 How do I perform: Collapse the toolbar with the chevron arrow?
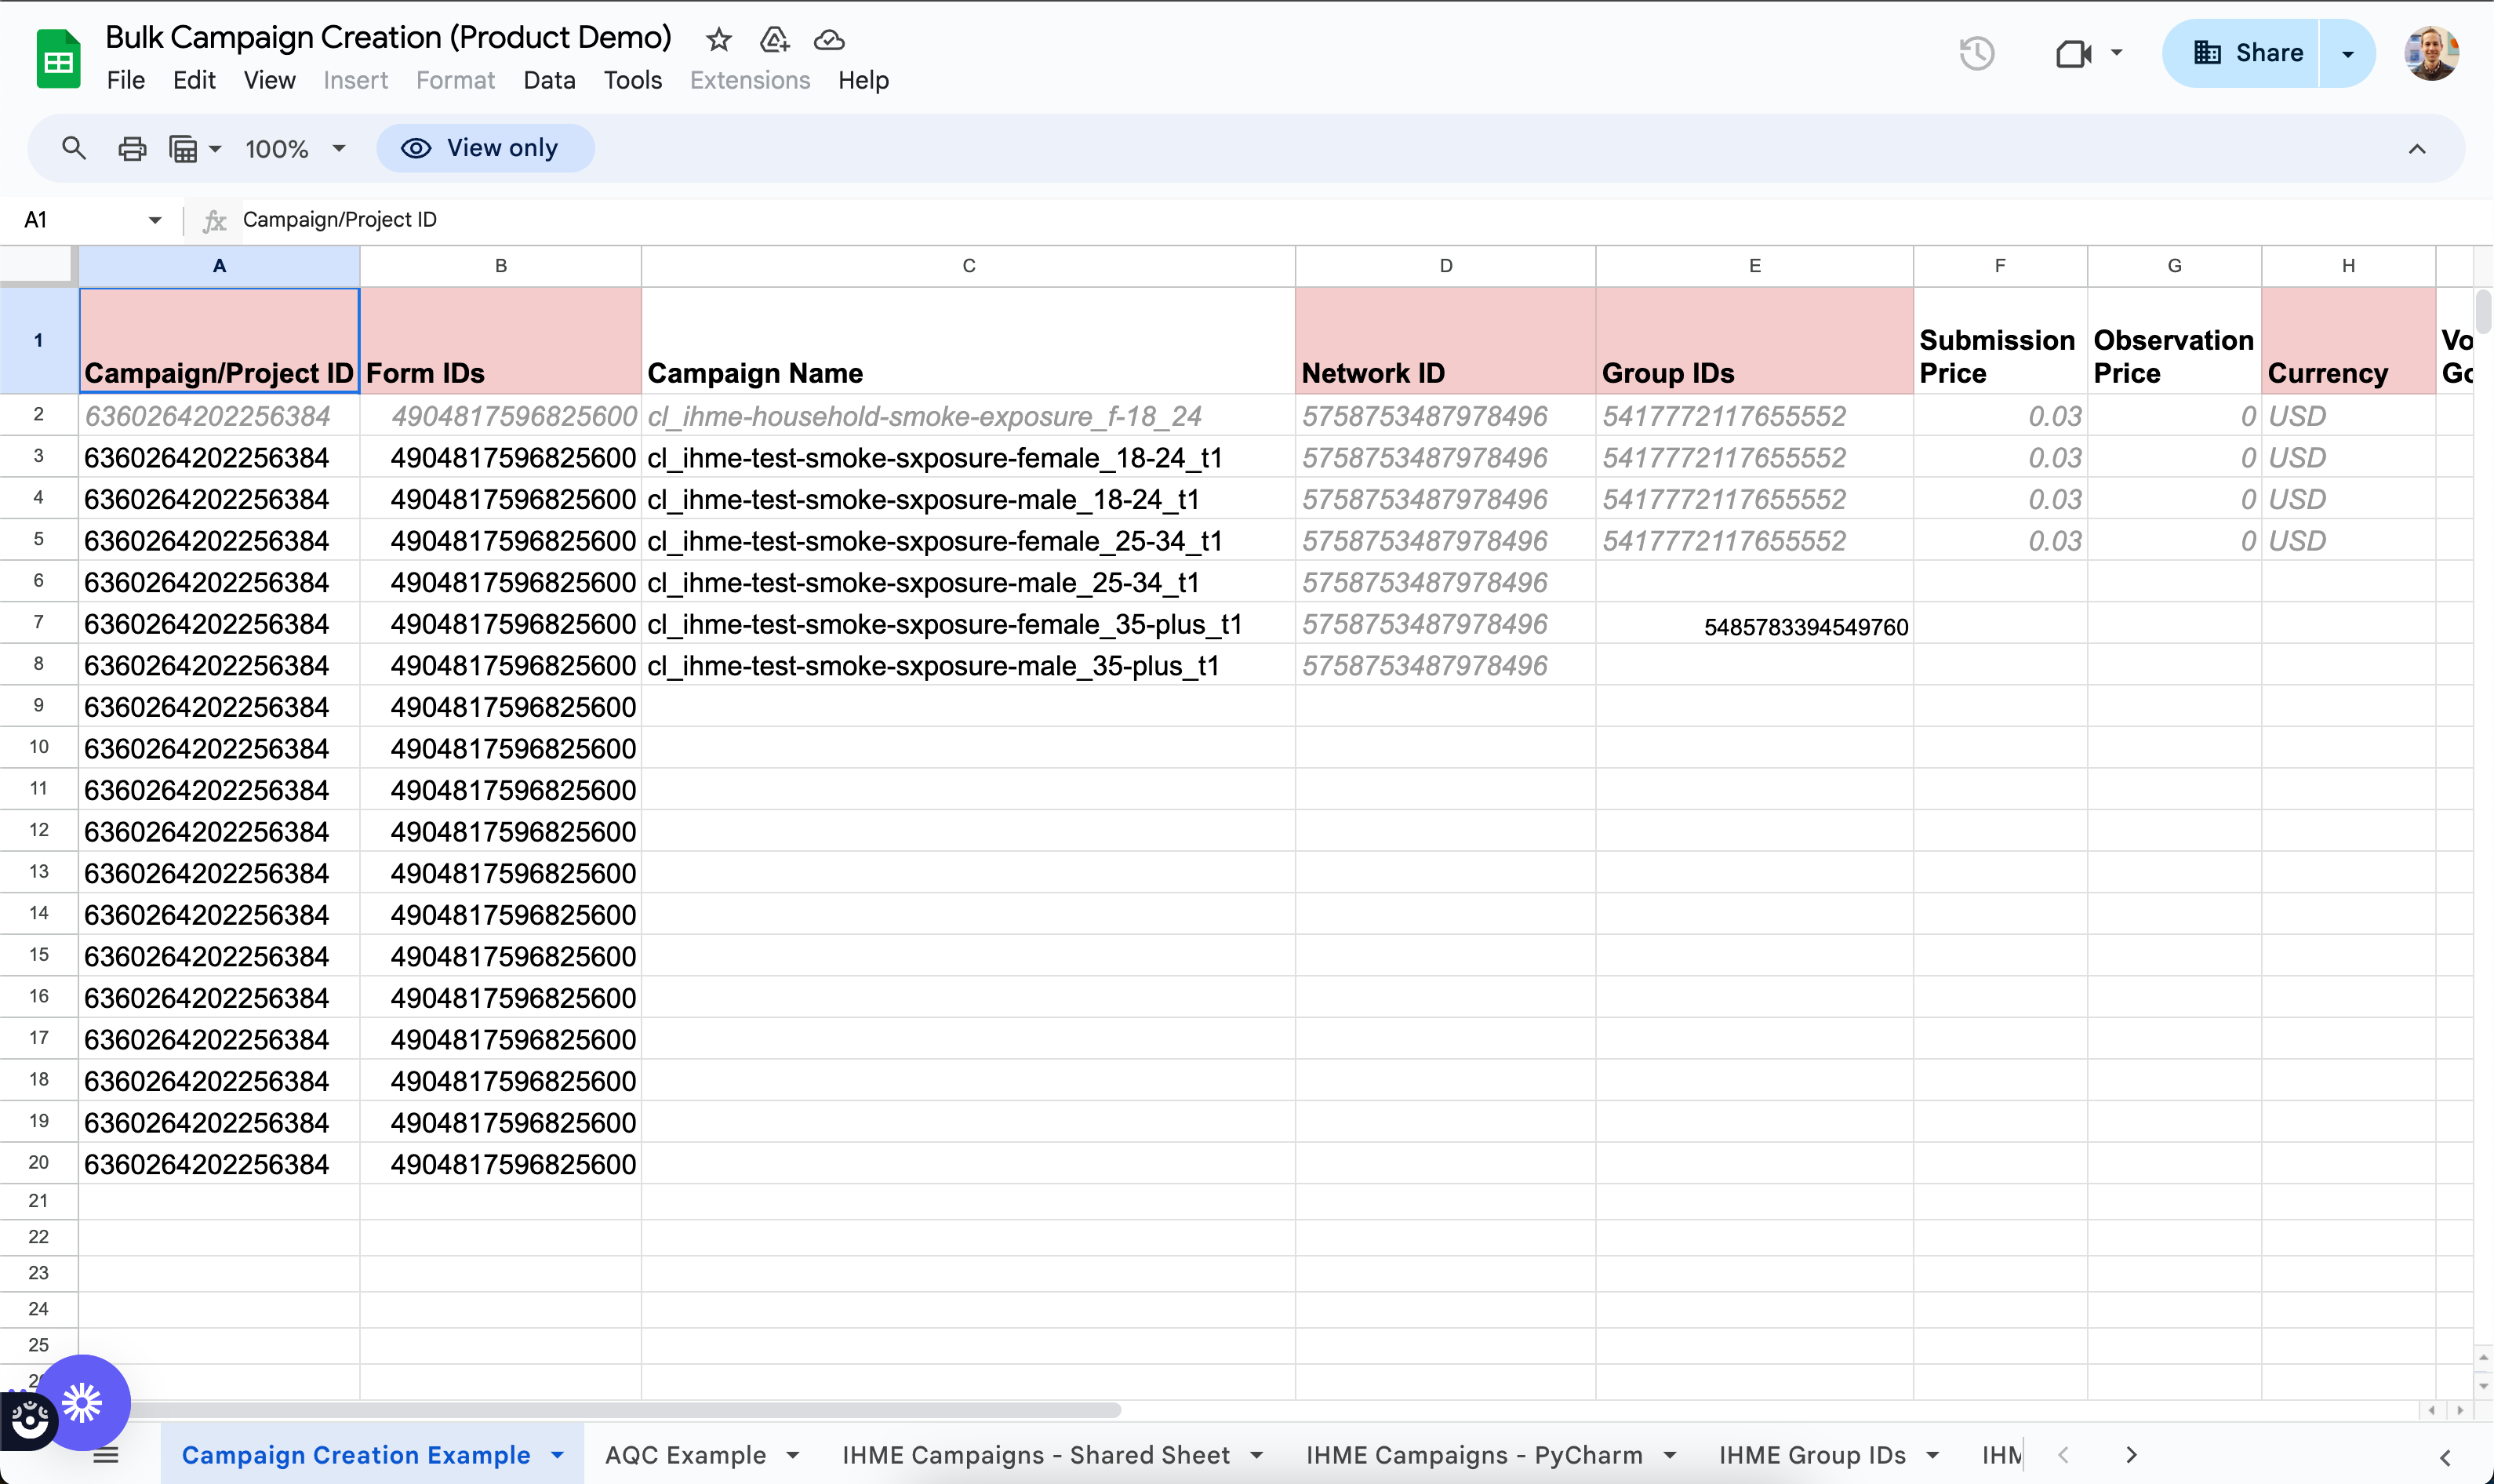2418,148
